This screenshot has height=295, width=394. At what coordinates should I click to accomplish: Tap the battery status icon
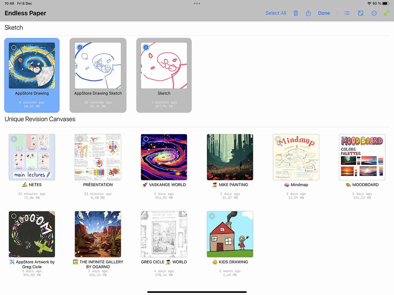click(386, 3)
